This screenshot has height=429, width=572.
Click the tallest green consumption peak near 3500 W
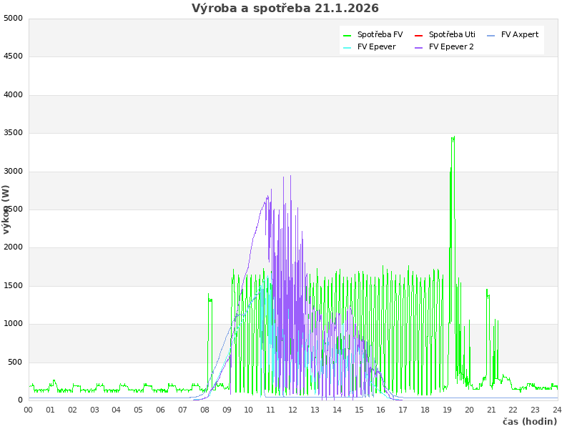pos(453,139)
